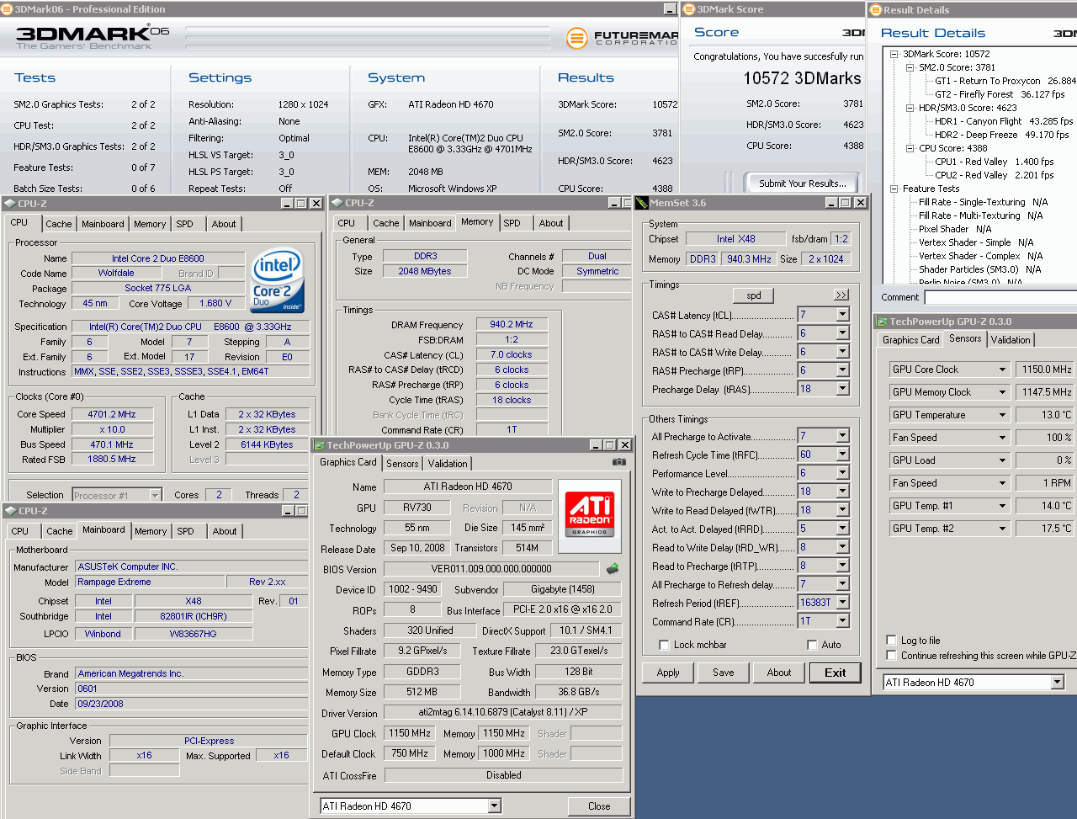
Task: Select CPU1 - Red Valley result row
Action: tap(995, 162)
